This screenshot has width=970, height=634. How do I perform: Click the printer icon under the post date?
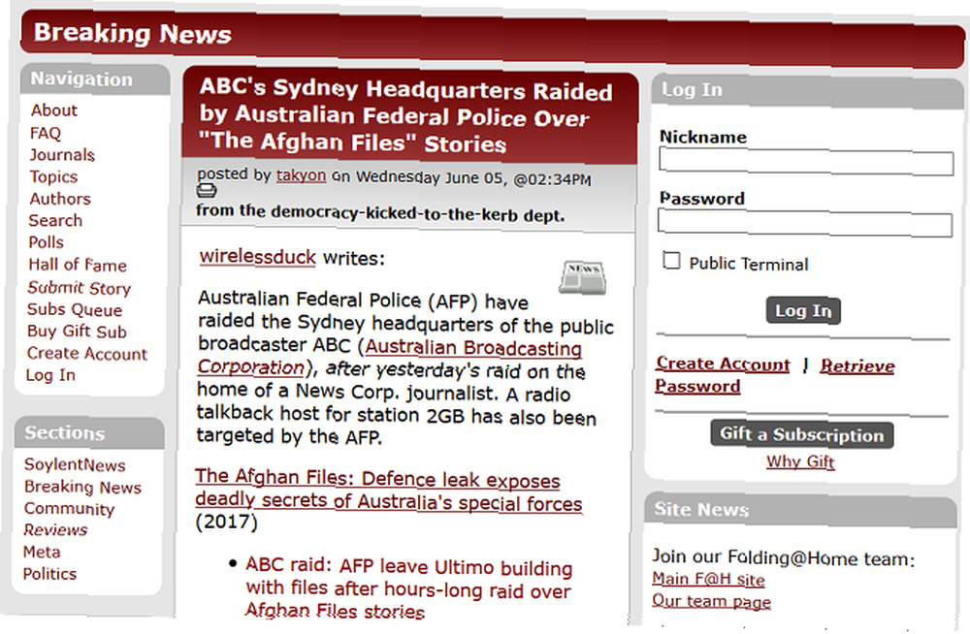pyautogui.click(x=206, y=191)
